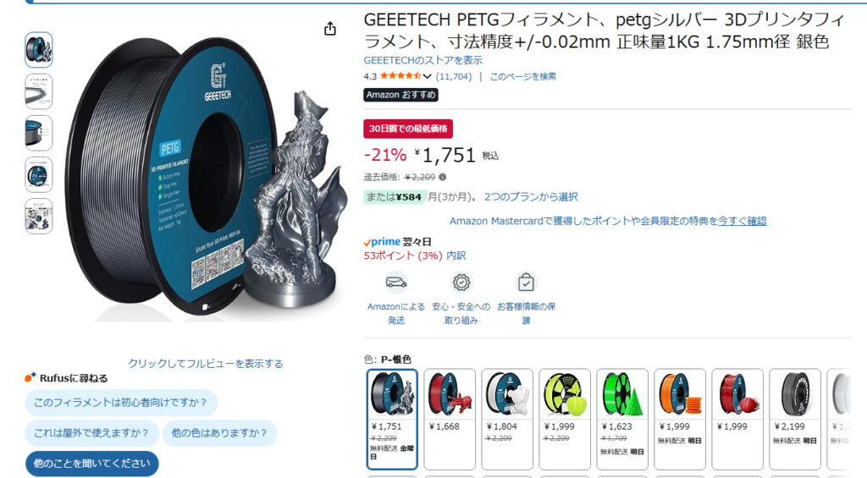Open the two payment plans selector
Viewport: 867px width, 478px height.
click(x=531, y=197)
